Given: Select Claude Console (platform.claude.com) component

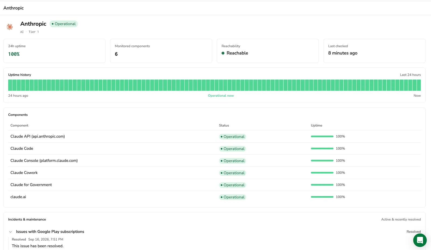Looking at the screenshot, I should coord(44,161).
